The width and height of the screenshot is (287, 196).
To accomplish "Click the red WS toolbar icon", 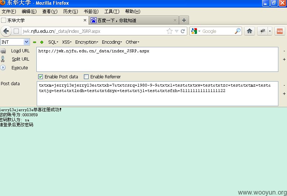I will (x=280, y=31).
